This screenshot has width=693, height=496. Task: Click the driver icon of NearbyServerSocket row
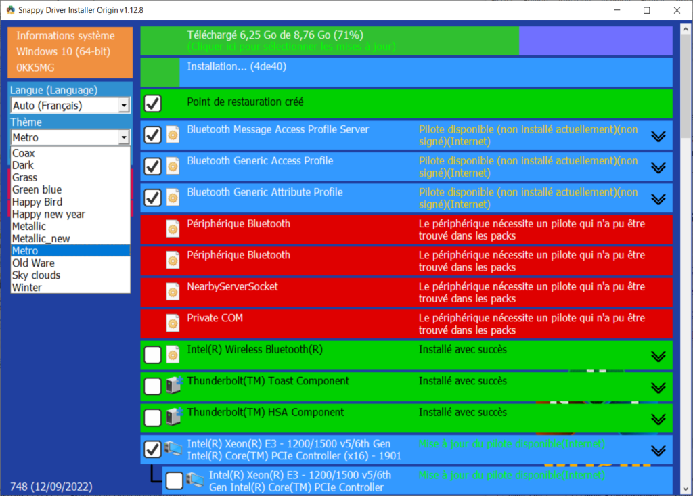point(173,292)
